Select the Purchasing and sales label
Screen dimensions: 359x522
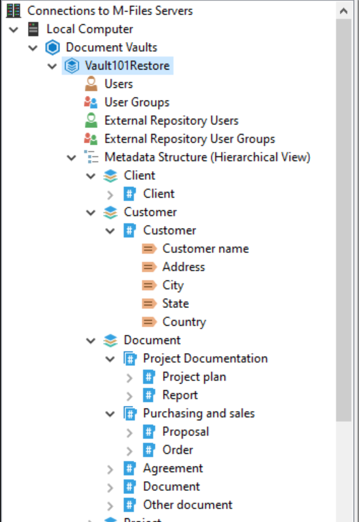coord(199,414)
